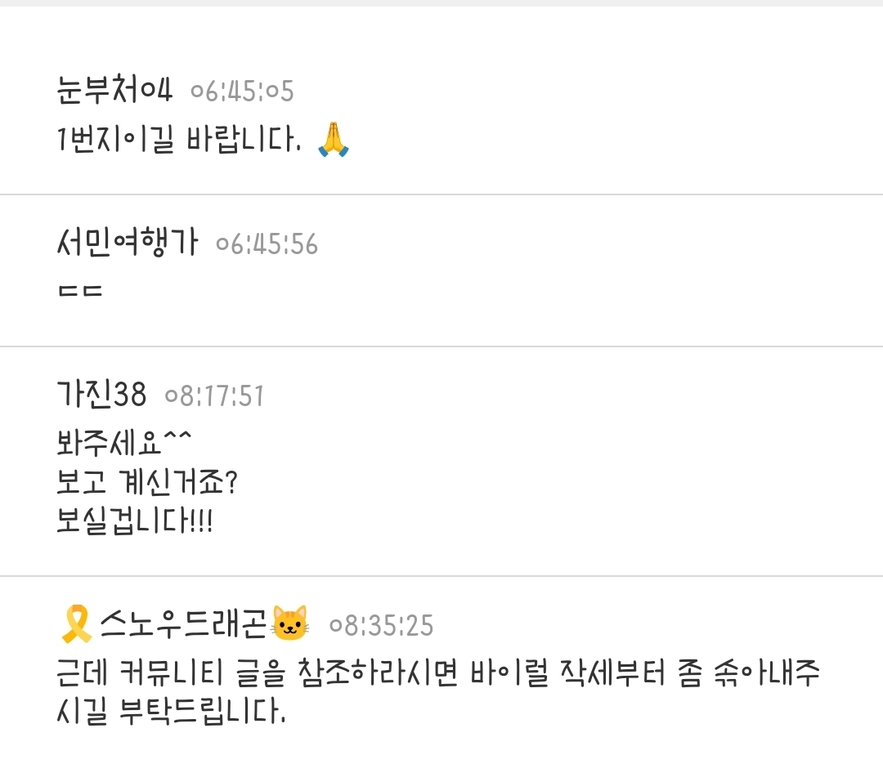Click the 08:35:25 timestamp
The image size is (883, 764).
pos(381,626)
